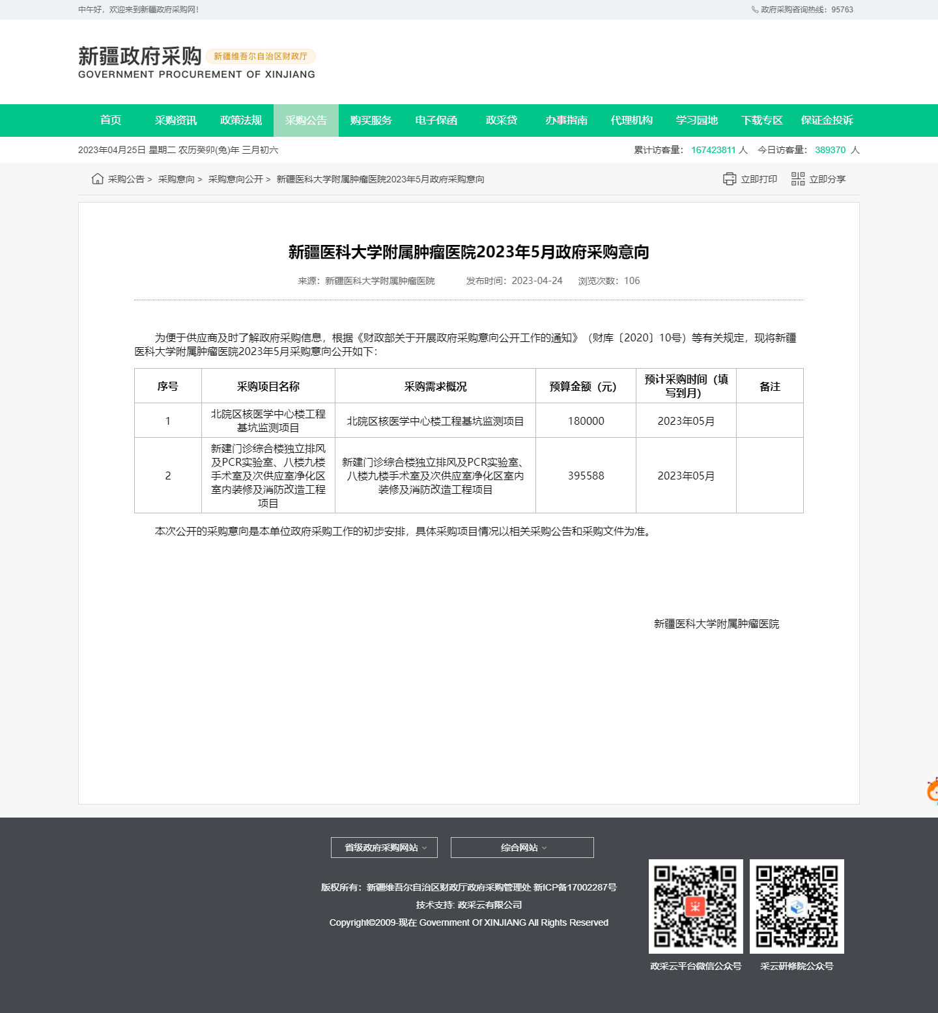Click the 采云研修院公众号 QR code

click(797, 906)
